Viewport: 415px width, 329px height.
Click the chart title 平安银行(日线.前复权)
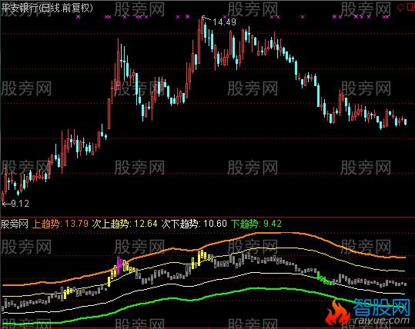47,8
